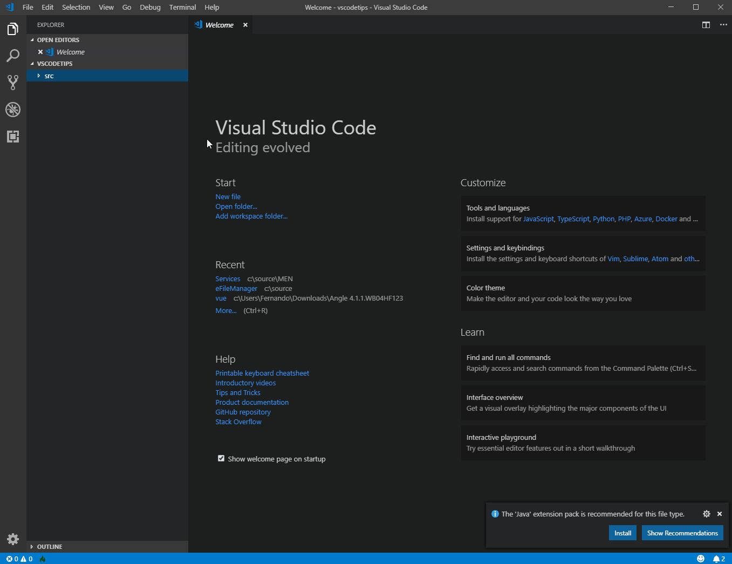This screenshot has width=732, height=564.
Task: Click the JavaScript language link
Action: pos(538,219)
